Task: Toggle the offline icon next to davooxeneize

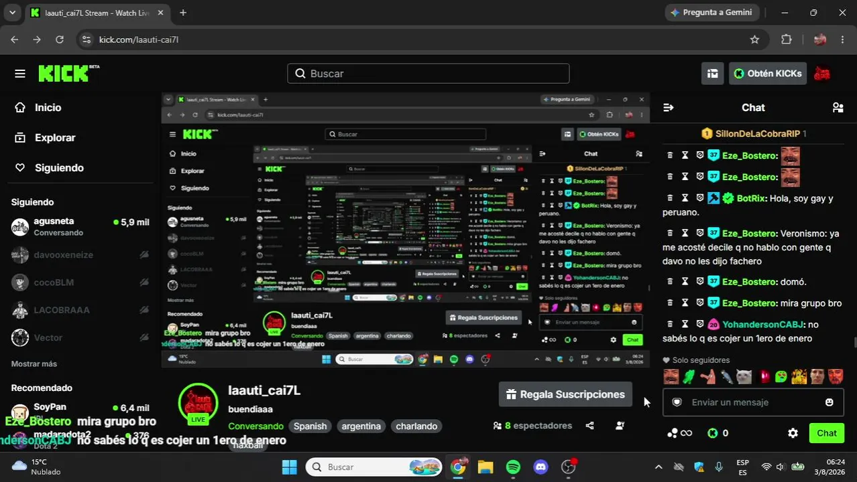Action: point(144,255)
